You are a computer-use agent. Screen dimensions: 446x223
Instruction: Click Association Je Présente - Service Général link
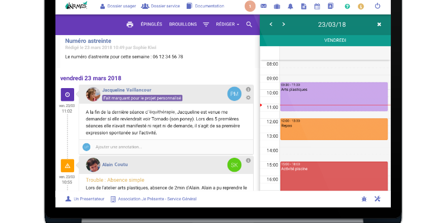[153, 199]
